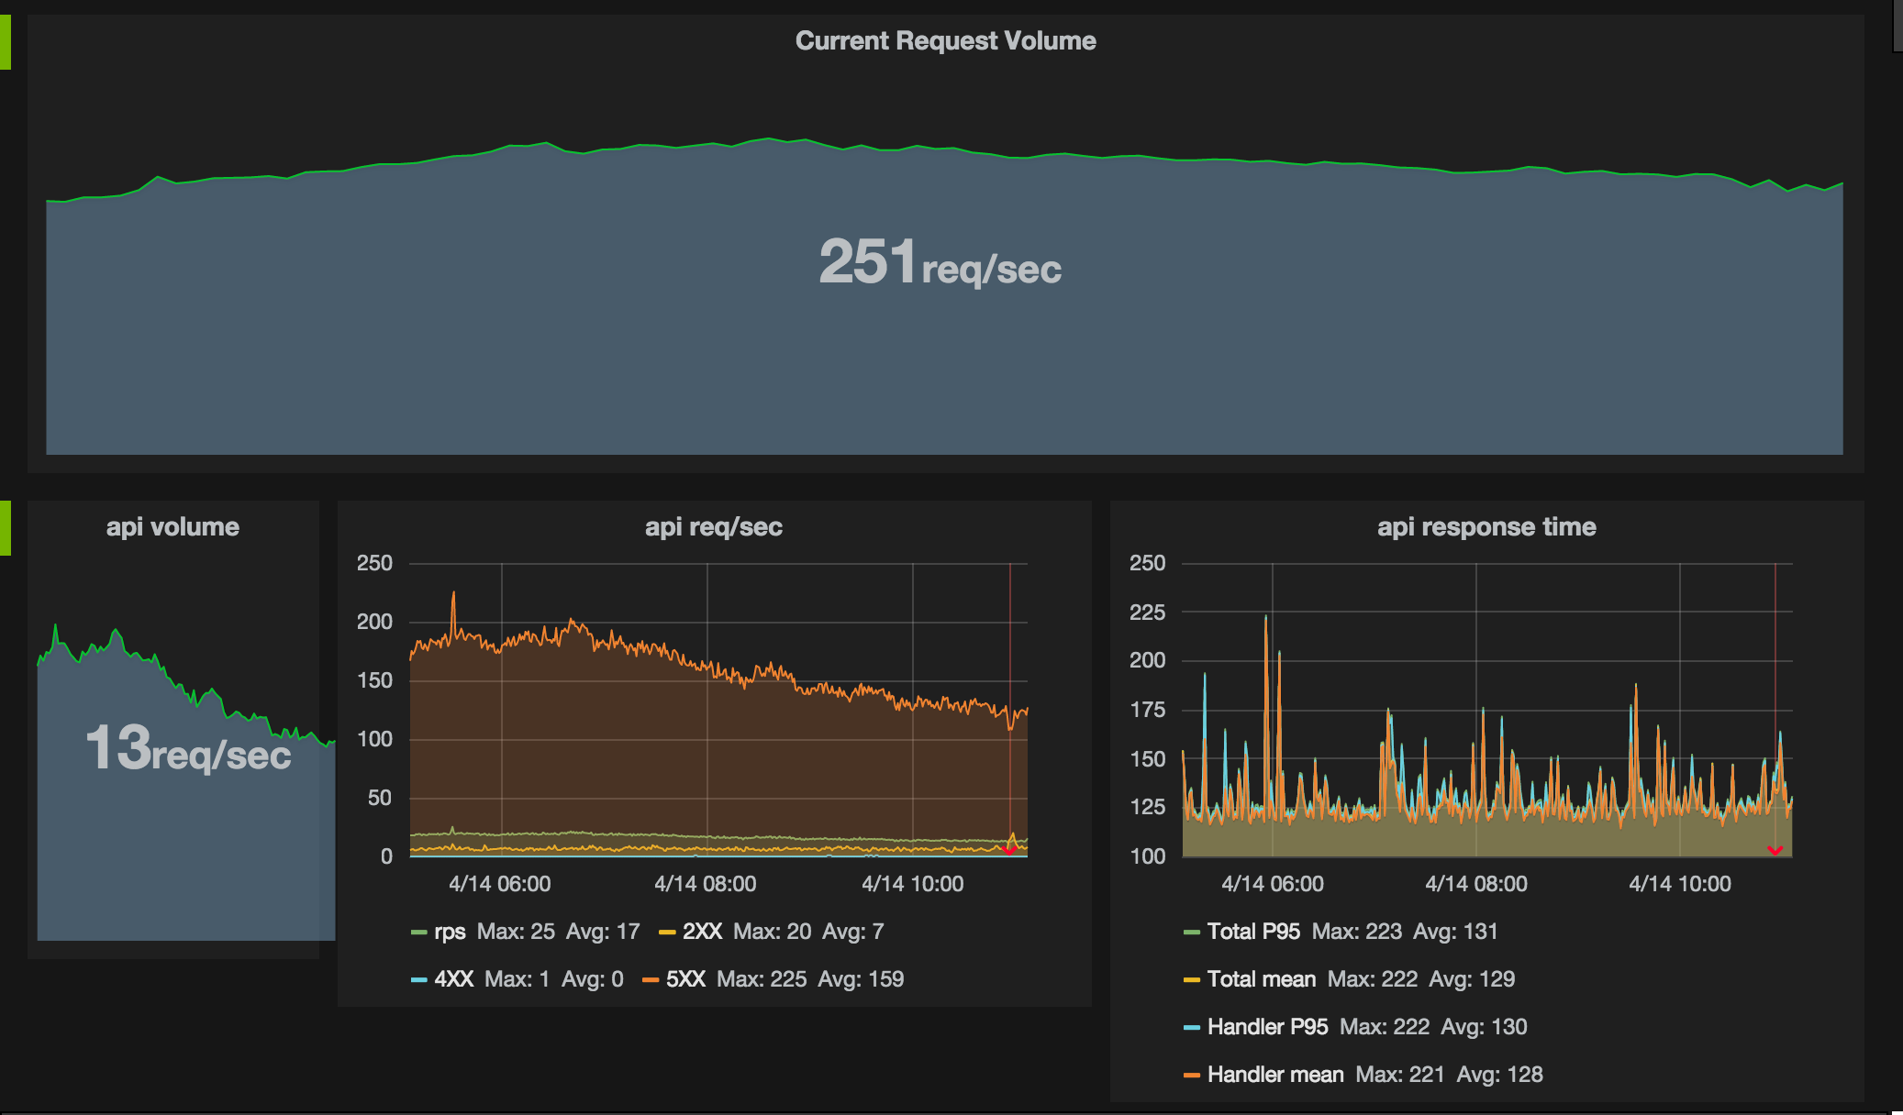
Task: Click the red annotation marker in api req/sec
Action: pos(1009,851)
